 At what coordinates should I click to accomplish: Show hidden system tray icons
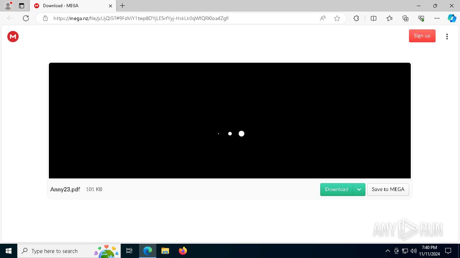387,251
